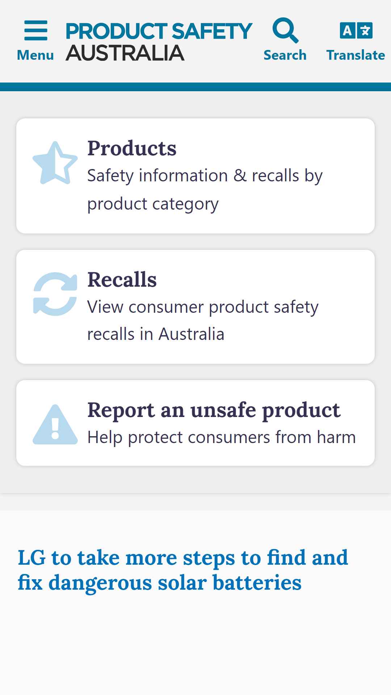This screenshot has height=695, width=391.
Task: Click the word AUSTRALIA in the logo
Action: 125,53
